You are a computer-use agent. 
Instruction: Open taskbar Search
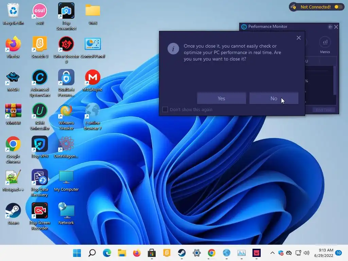(x=92, y=253)
